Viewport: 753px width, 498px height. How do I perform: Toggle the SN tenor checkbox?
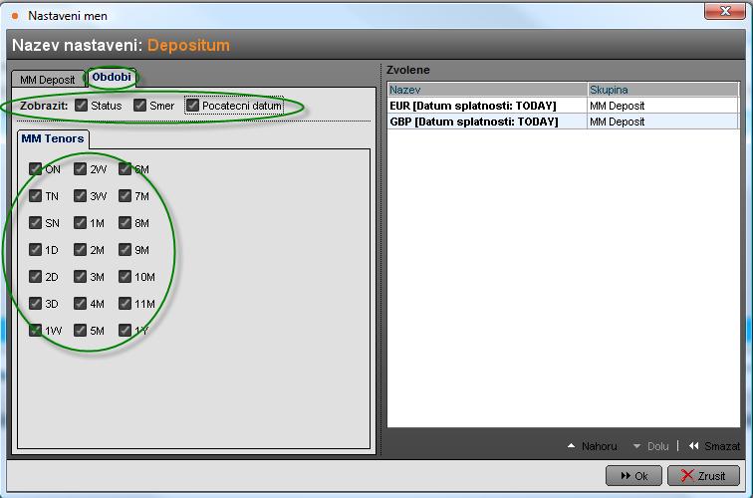point(35,222)
